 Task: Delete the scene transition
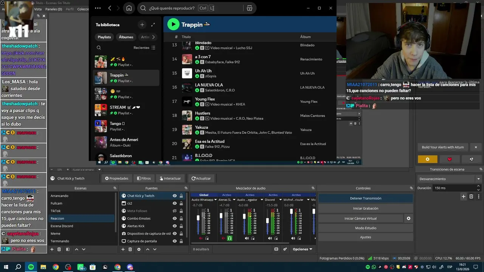471,196
